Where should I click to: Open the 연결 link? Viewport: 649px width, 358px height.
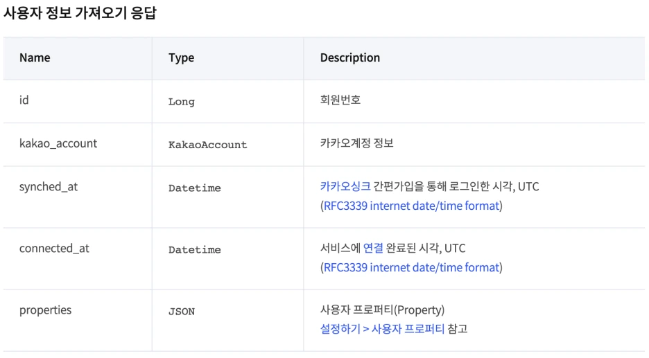pos(373,248)
